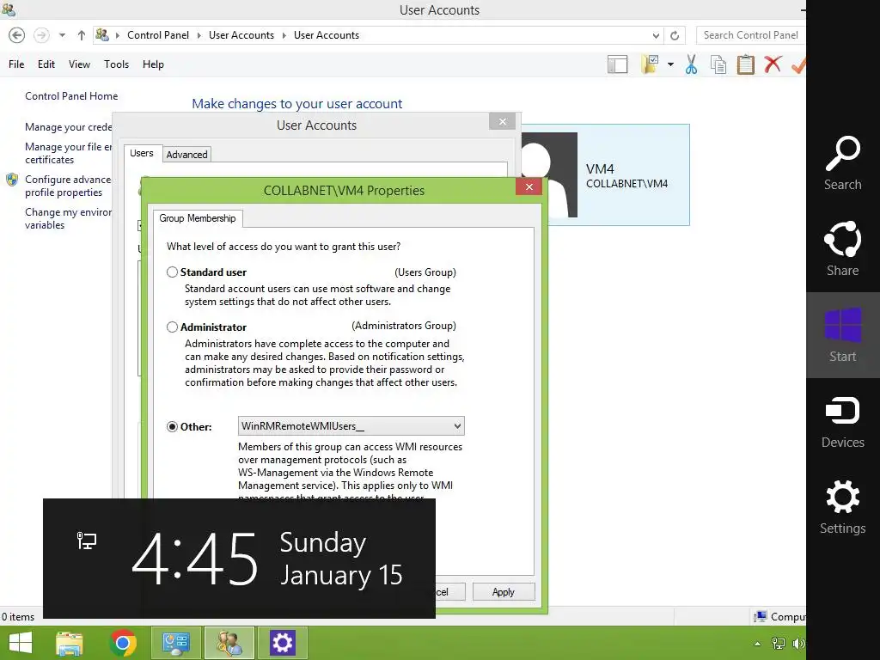The height and width of the screenshot is (660, 880).
Task: Click the Cut scissors toolbar icon
Action: tap(692, 64)
